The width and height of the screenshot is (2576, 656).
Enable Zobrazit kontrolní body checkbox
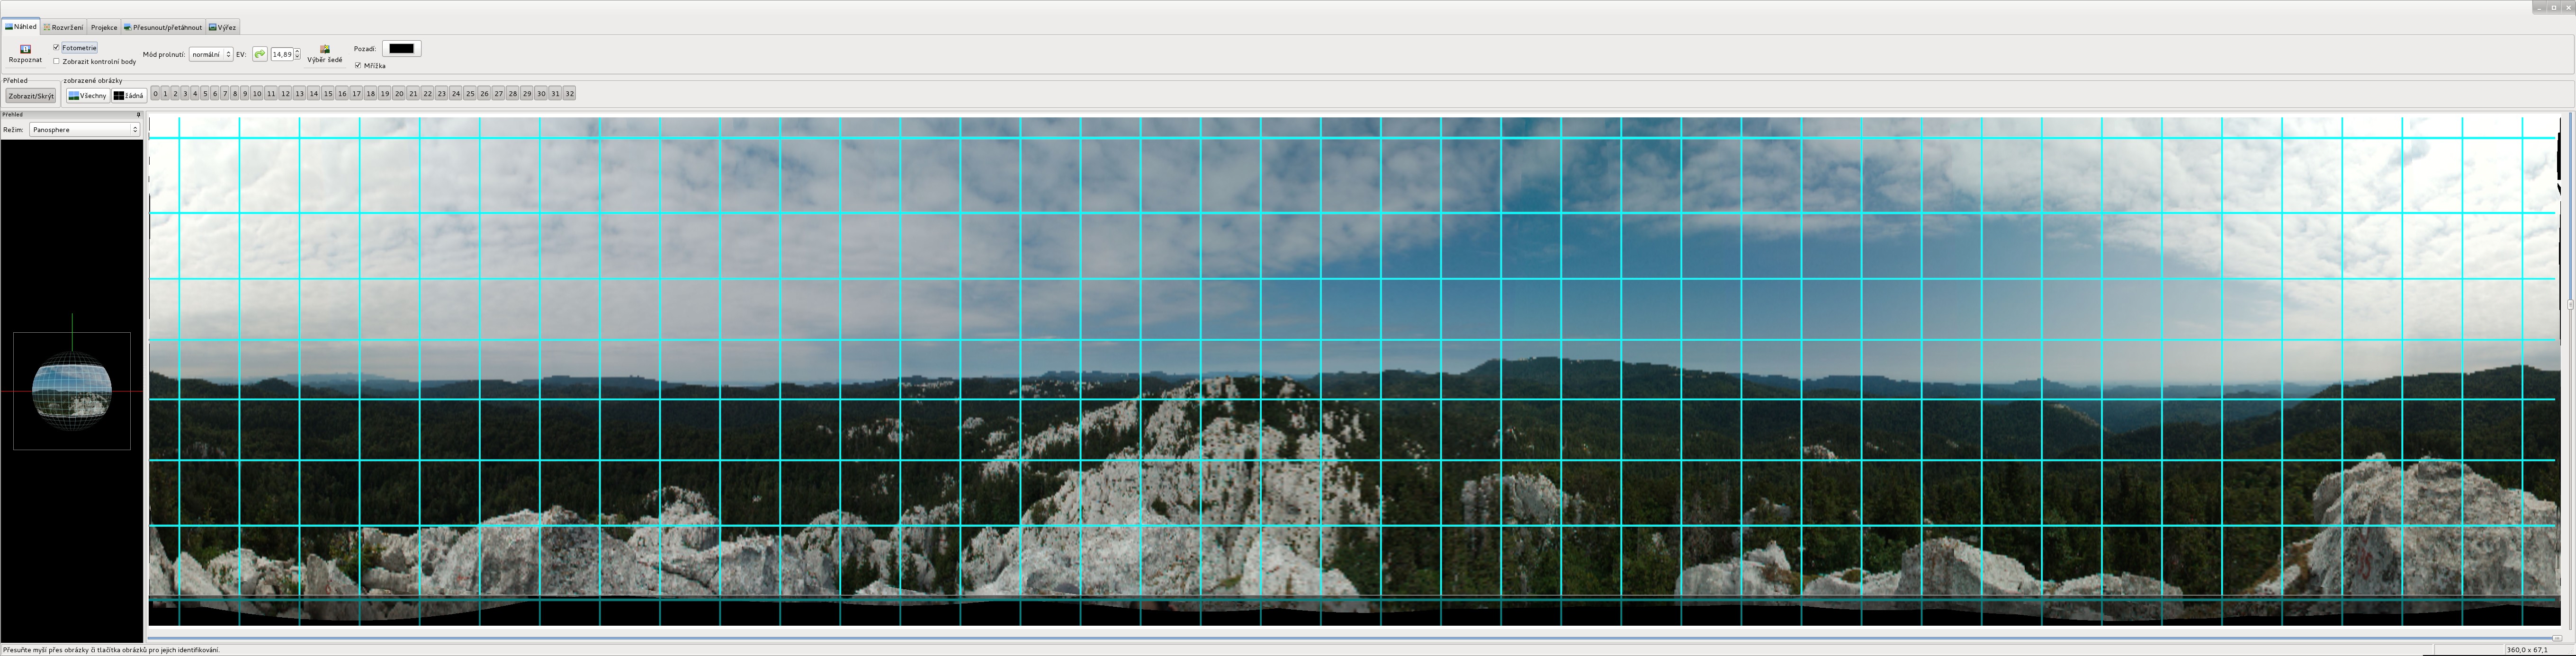(57, 61)
